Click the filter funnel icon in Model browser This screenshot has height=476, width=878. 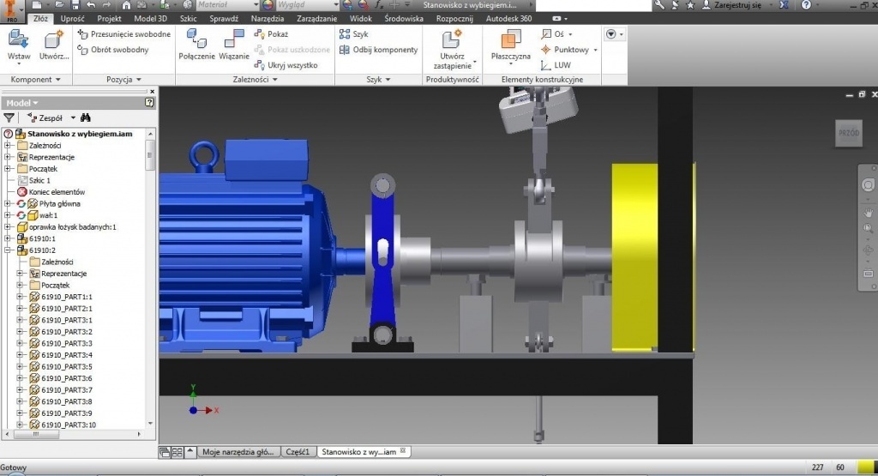(x=9, y=117)
